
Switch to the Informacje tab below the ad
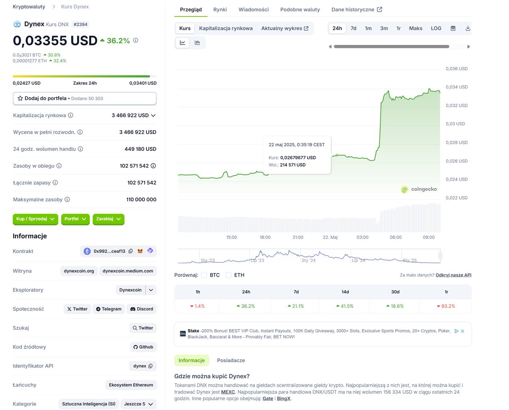tap(192, 360)
